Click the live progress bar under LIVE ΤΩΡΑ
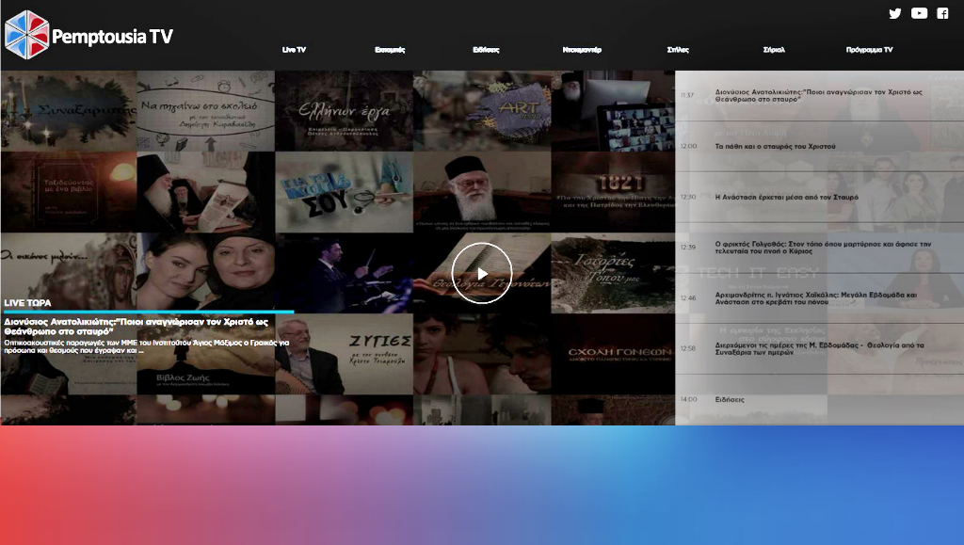This screenshot has width=964, height=545. (148, 312)
